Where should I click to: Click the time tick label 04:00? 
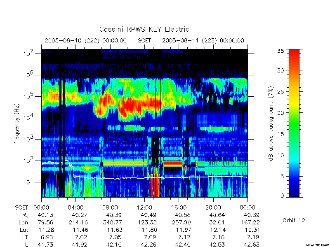click(76, 208)
